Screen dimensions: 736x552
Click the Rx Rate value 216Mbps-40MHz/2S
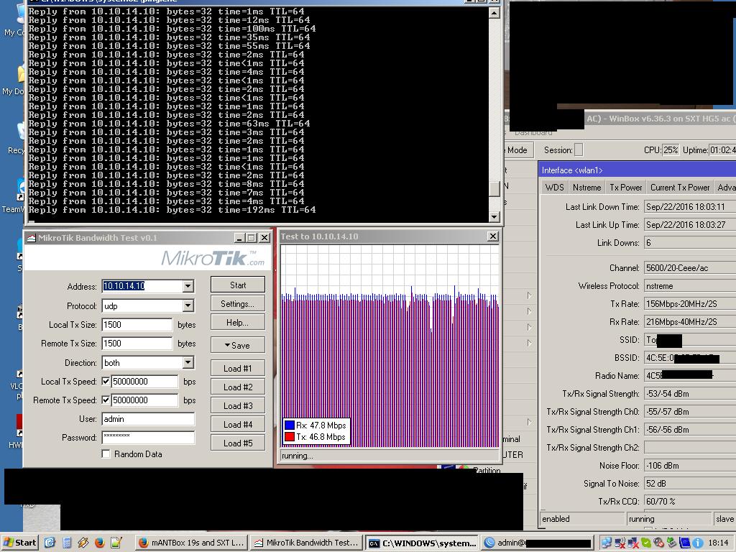(x=689, y=321)
